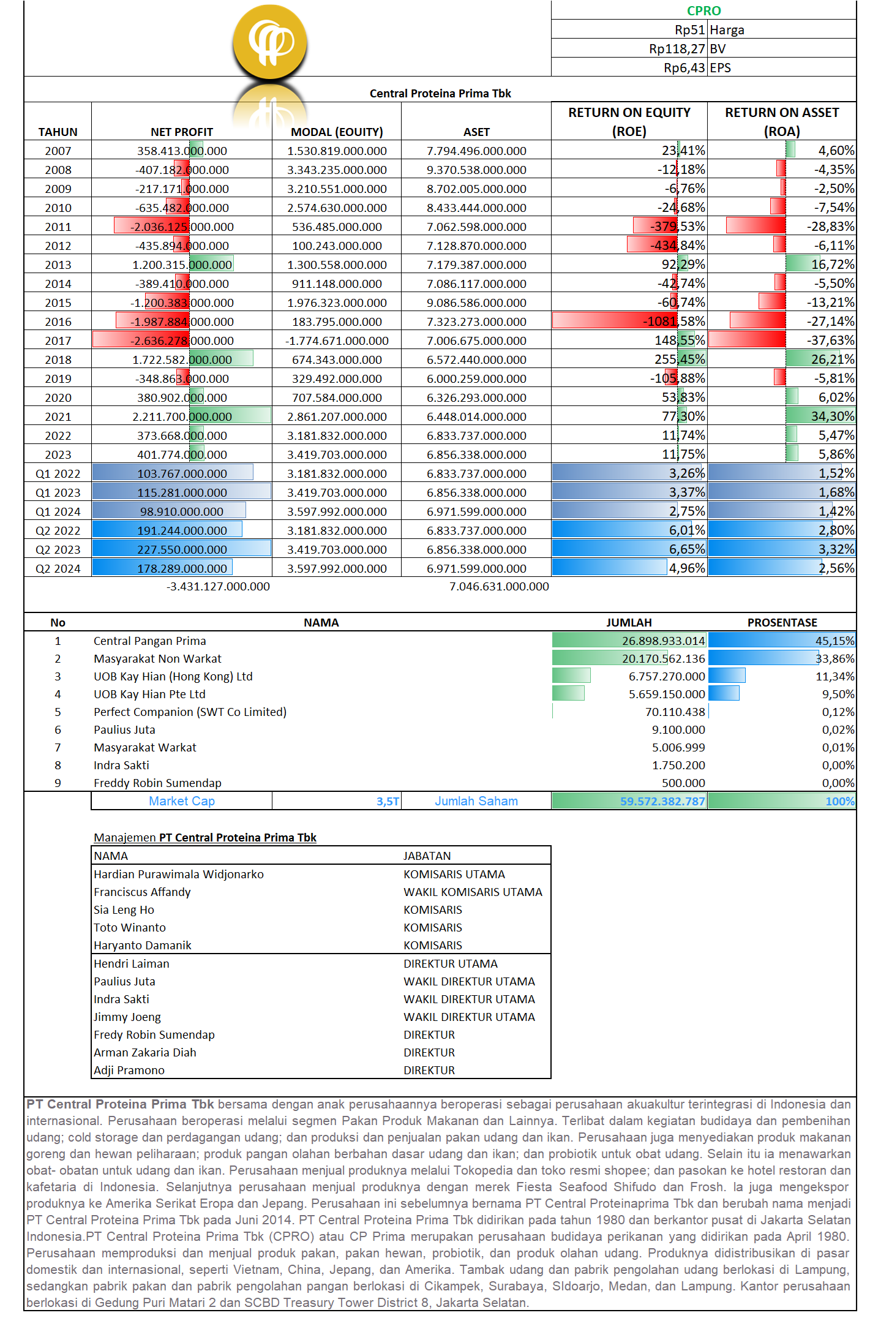This screenshot has width=881, height=1329.
Task: Click the "3,5T" market cap value
Action: pos(388,801)
